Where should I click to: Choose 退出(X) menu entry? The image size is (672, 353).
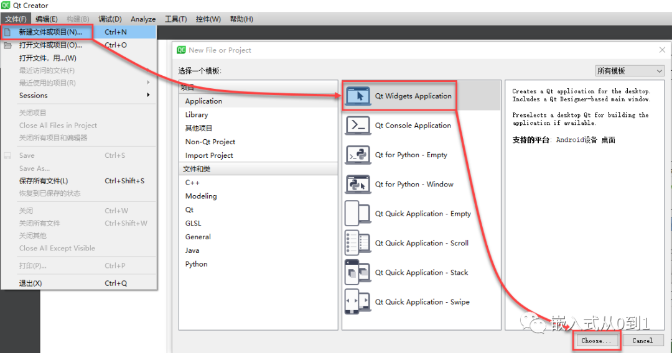(79, 283)
